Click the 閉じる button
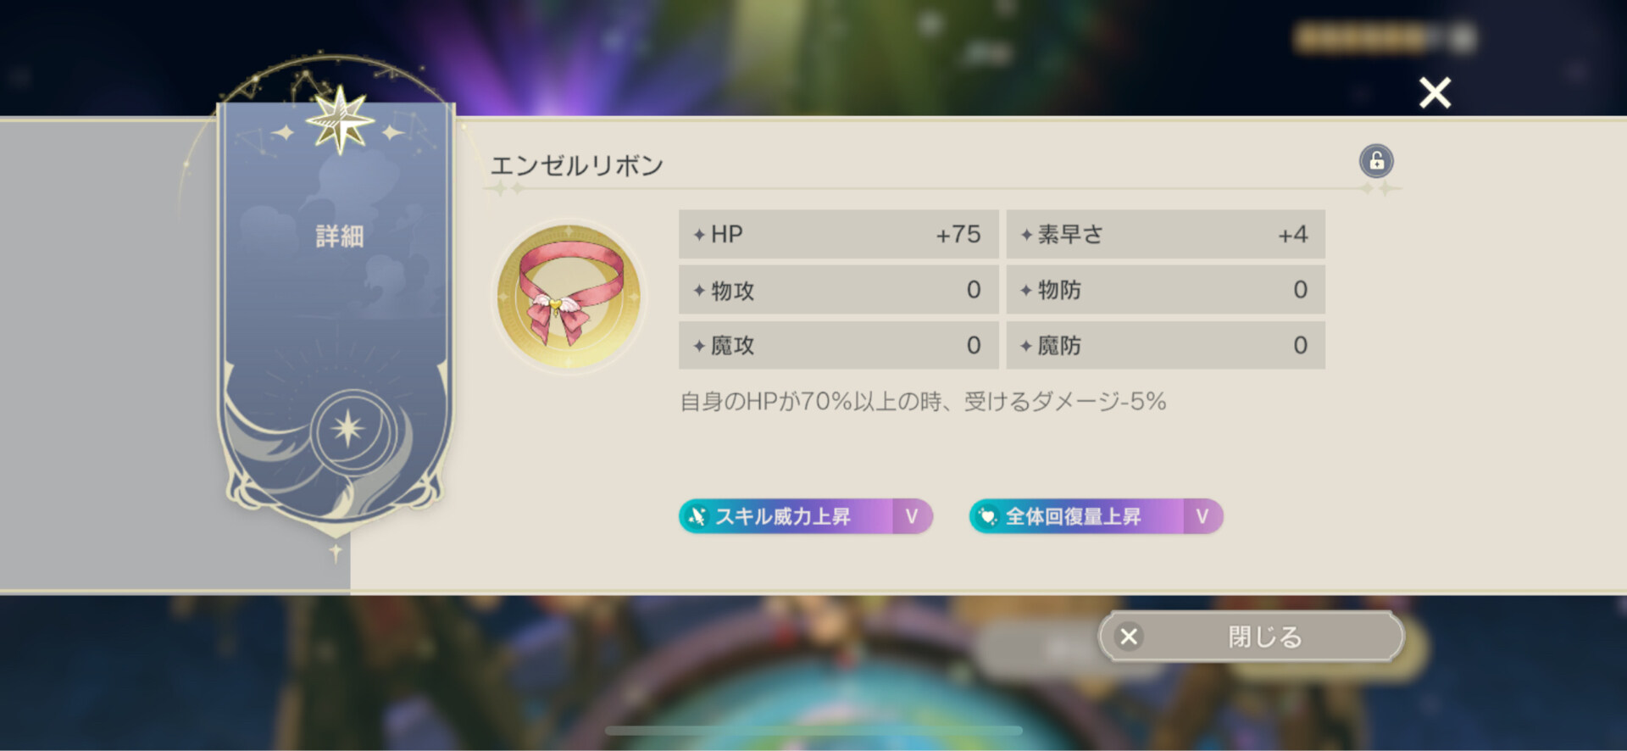The height and width of the screenshot is (751, 1627). [x=1251, y=637]
